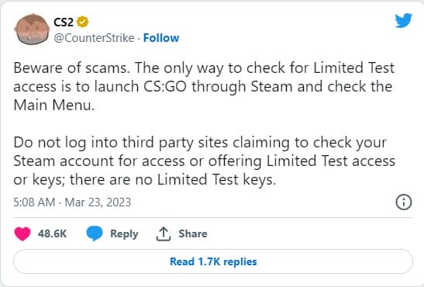Click the Twitter bird logo
424x287 pixels.
tap(403, 21)
